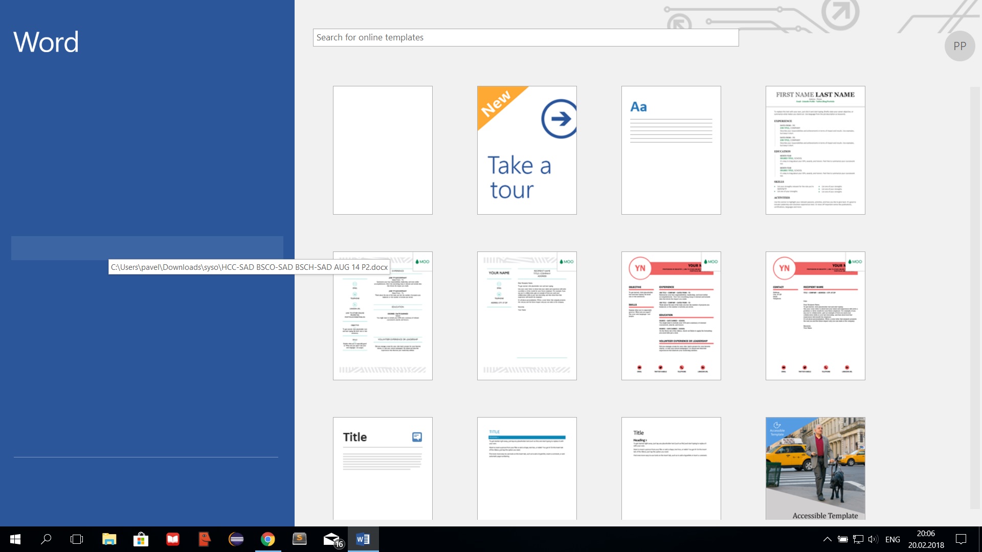Switch to Google Chrome on the taskbar
The height and width of the screenshot is (552, 982).
pyautogui.click(x=268, y=539)
